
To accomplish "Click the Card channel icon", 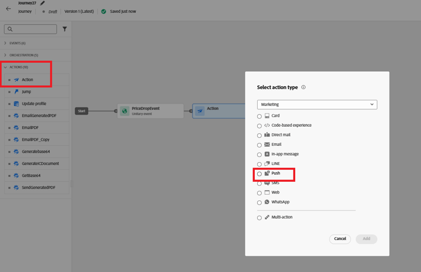I will click(267, 116).
